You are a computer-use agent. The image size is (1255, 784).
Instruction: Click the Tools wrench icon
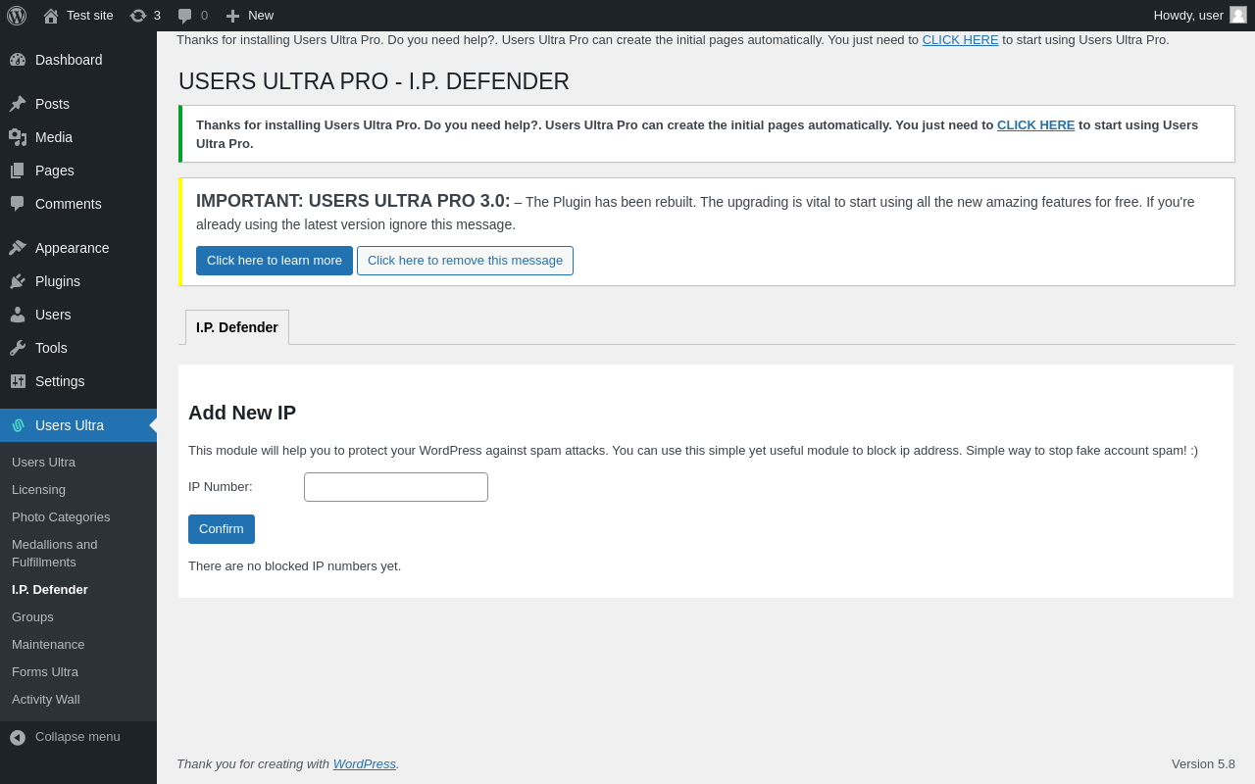pos(18,348)
